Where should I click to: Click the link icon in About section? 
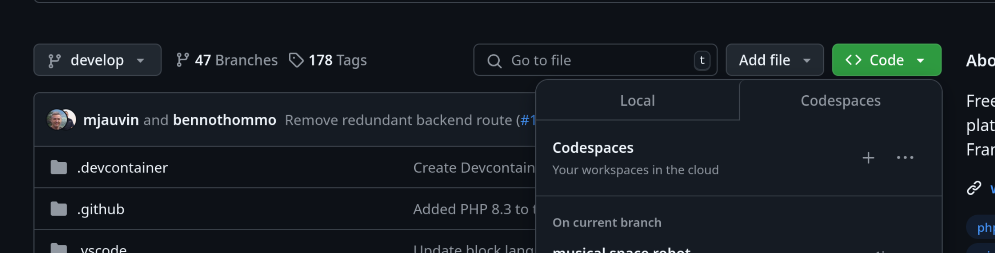(x=974, y=188)
